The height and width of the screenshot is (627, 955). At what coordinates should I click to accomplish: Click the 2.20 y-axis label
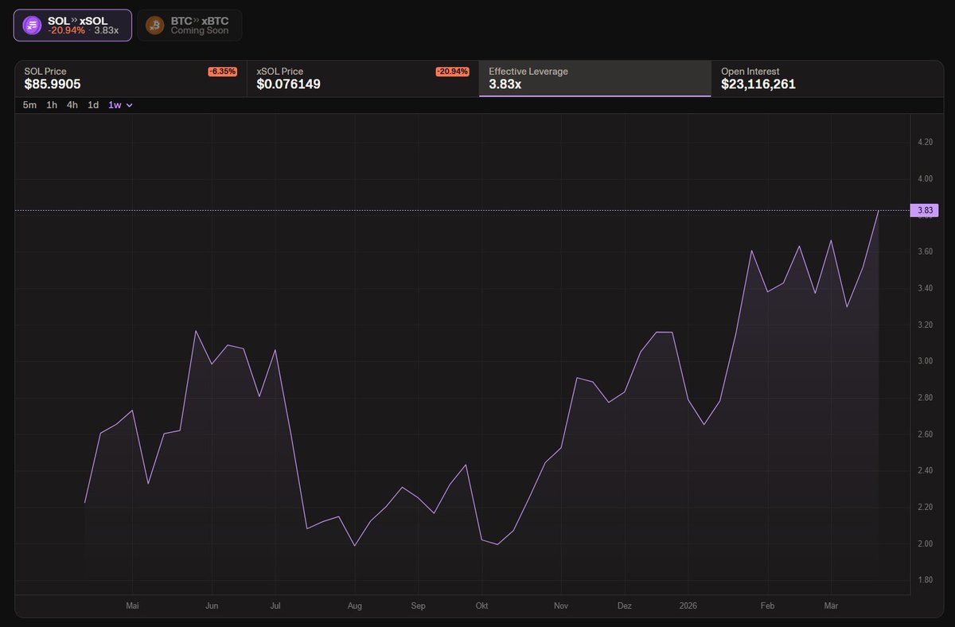(x=925, y=507)
